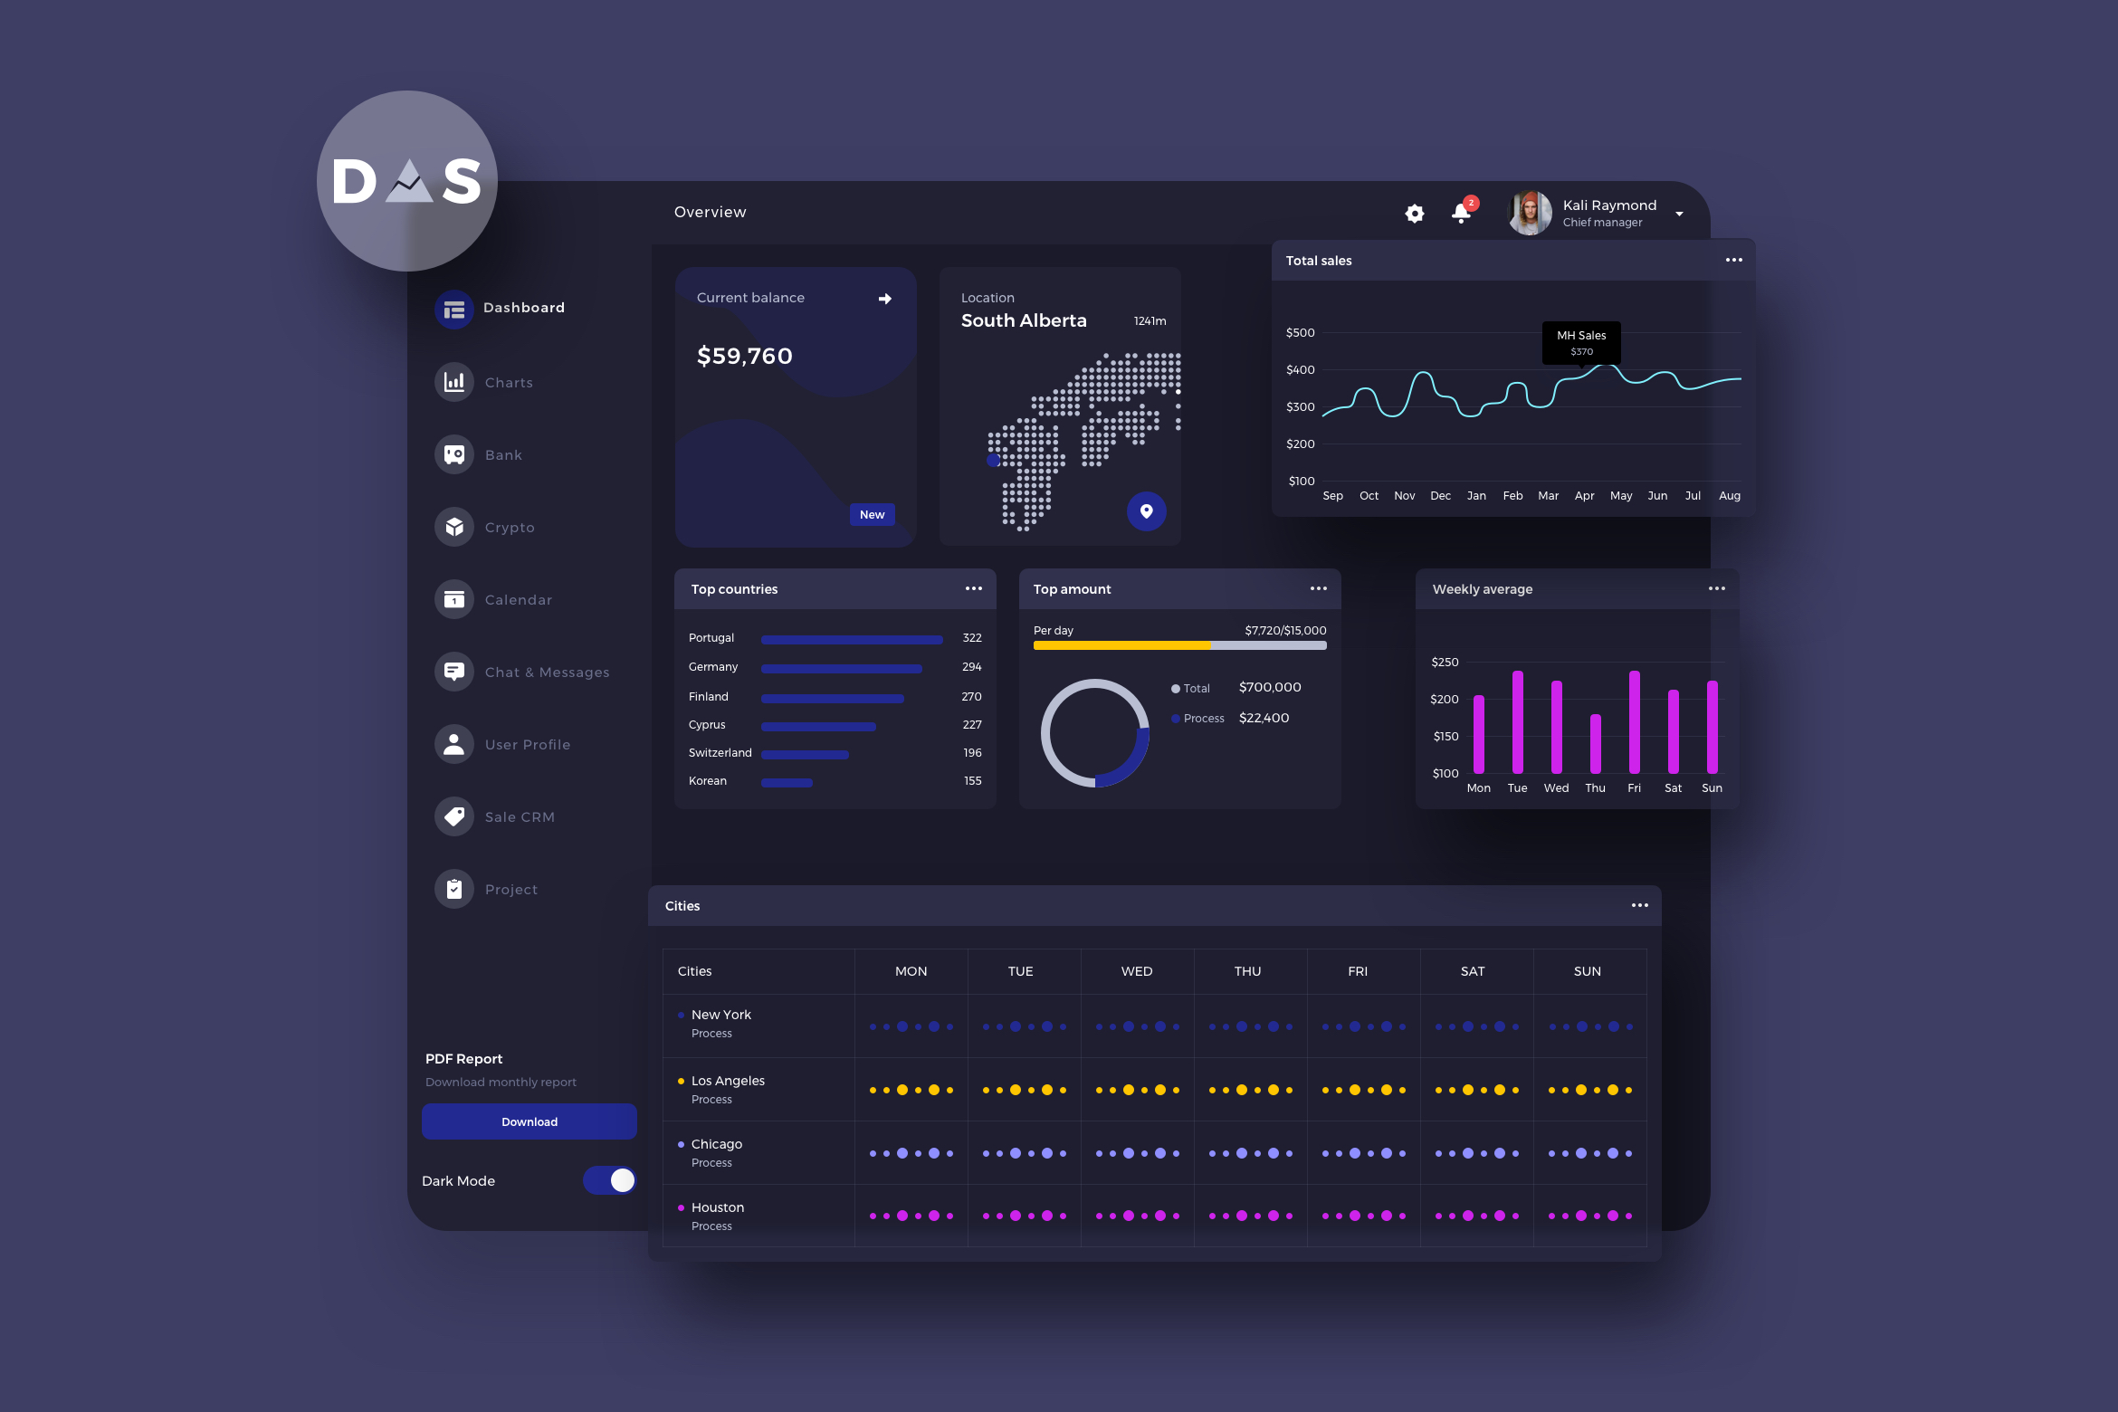Click Download PDF Report button
This screenshot has height=1412, width=2118.
[531, 1121]
